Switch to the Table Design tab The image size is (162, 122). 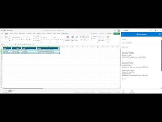pyautogui.click(x=65, y=34)
